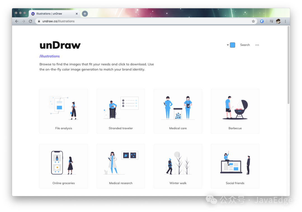The image size is (302, 212).
Task: Click the 'Barbecue' caption text
Action: (x=235, y=128)
